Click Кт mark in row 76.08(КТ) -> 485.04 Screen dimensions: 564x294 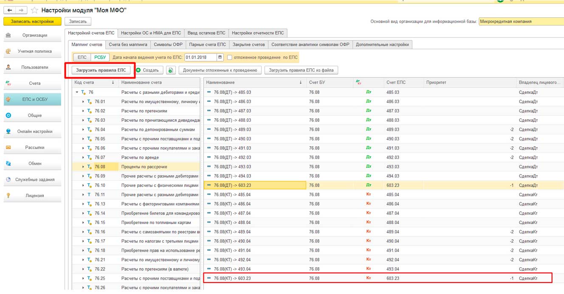pos(369,195)
